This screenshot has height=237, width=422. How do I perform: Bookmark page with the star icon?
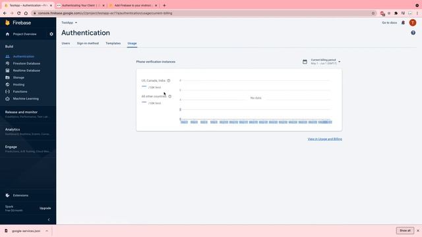[373, 13]
